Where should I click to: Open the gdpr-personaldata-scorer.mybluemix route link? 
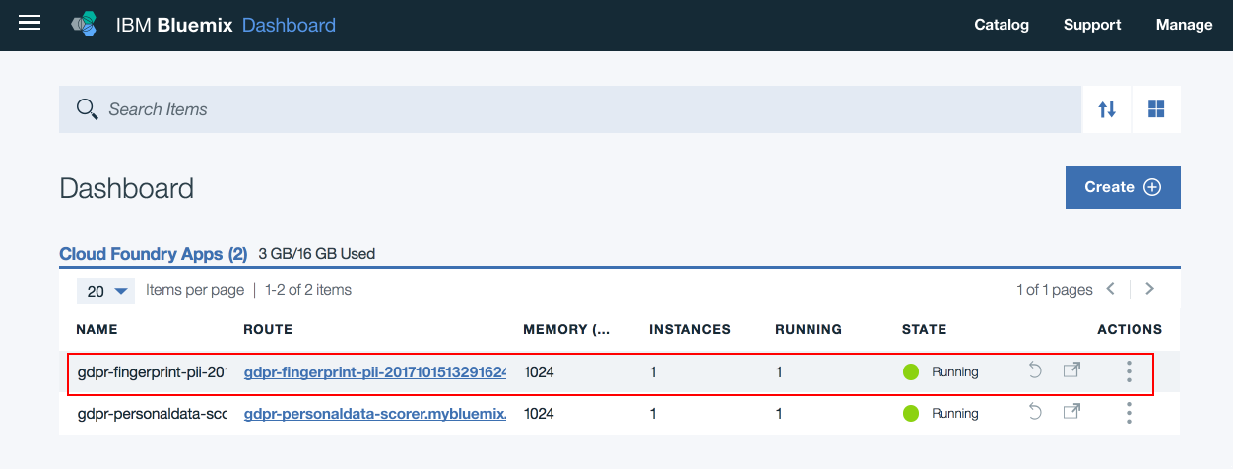(375, 414)
